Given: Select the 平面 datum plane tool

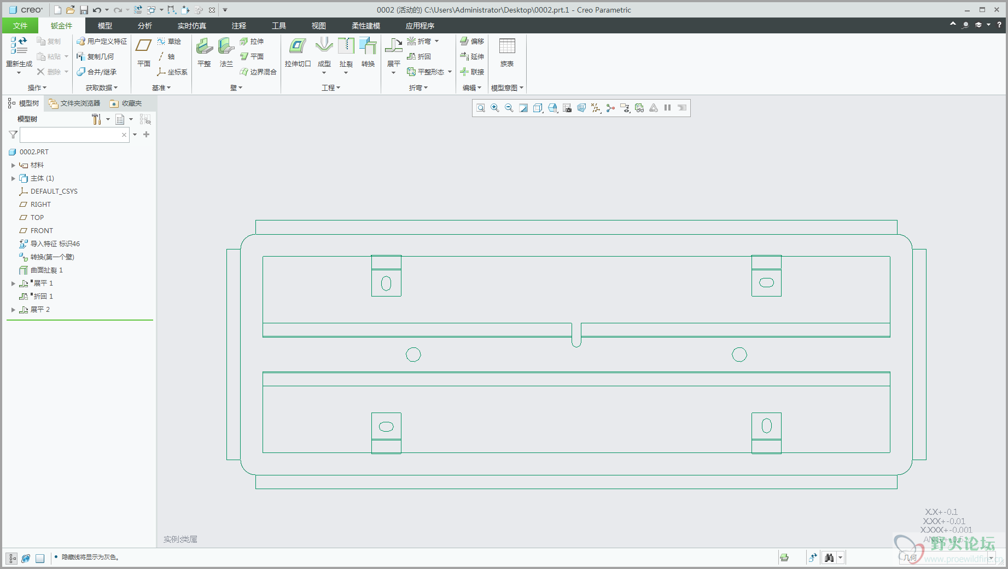Looking at the screenshot, I should (144, 53).
